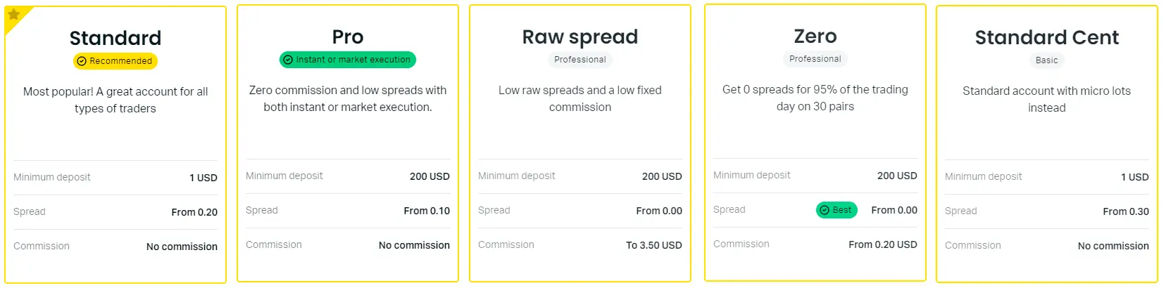Click the 'To 3.50 USD' commission value
The height and width of the screenshot is (288, 1166).
click(x=654, y=245)
